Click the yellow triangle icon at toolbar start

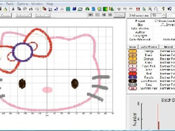point(5,9)
